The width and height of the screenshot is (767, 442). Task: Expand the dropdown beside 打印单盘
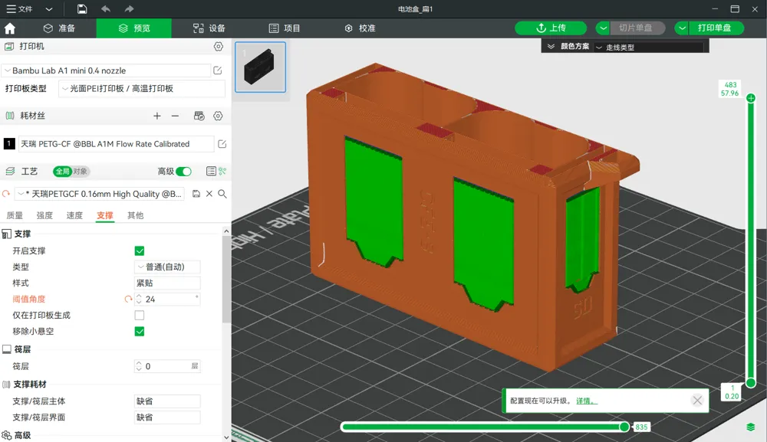(681, 28)
